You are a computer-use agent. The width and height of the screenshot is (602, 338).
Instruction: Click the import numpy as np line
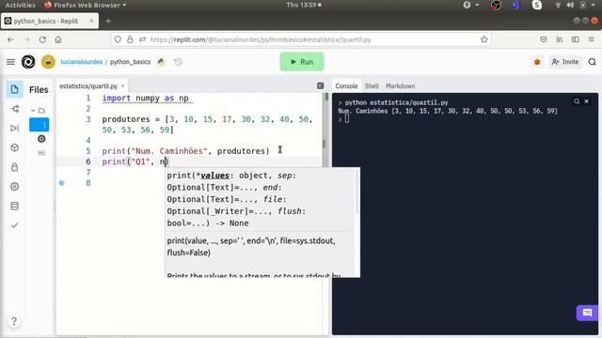click(145, 98)
